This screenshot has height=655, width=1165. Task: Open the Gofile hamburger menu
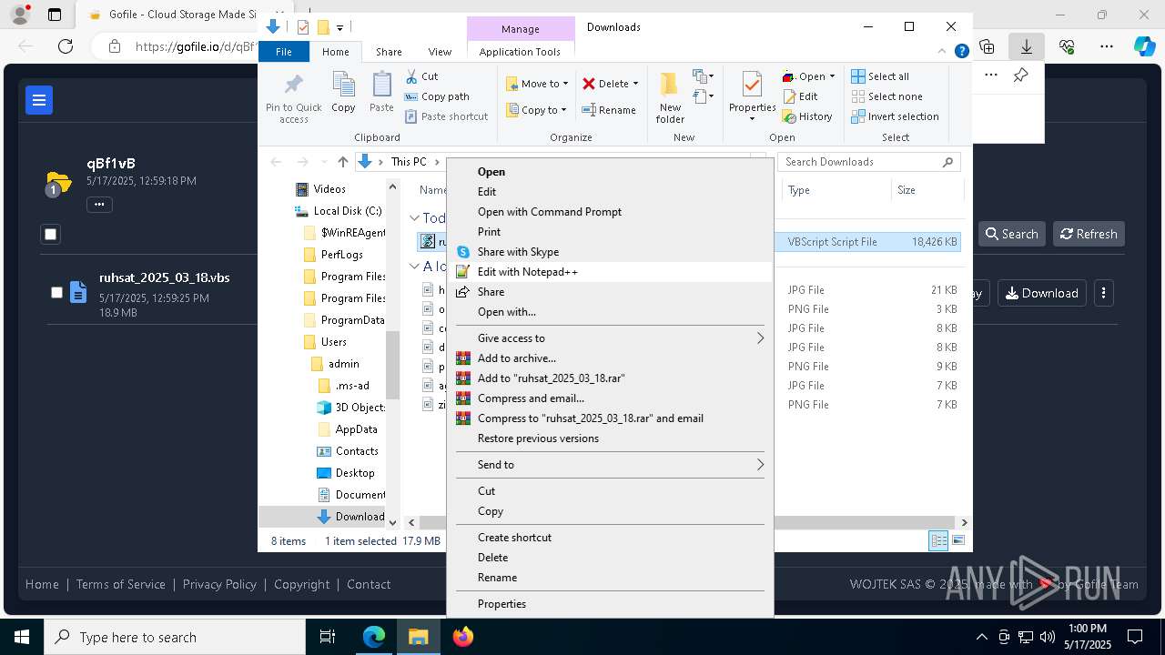pyautogui.click(x=39, y=100)
